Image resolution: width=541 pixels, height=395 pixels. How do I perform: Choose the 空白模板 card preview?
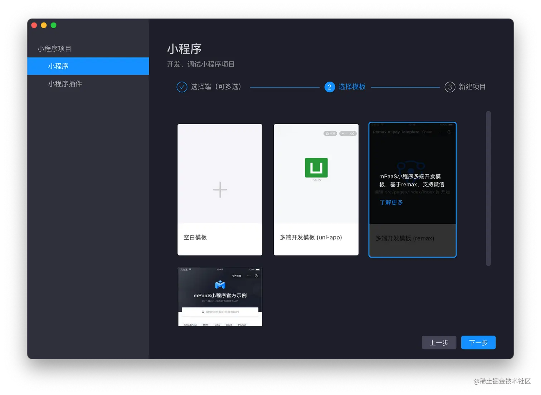point(220,174)
